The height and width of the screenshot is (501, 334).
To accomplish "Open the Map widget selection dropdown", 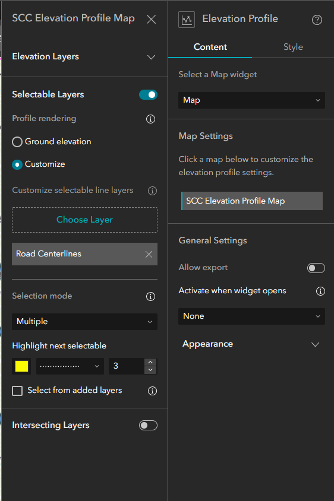I will click(251, 100).
